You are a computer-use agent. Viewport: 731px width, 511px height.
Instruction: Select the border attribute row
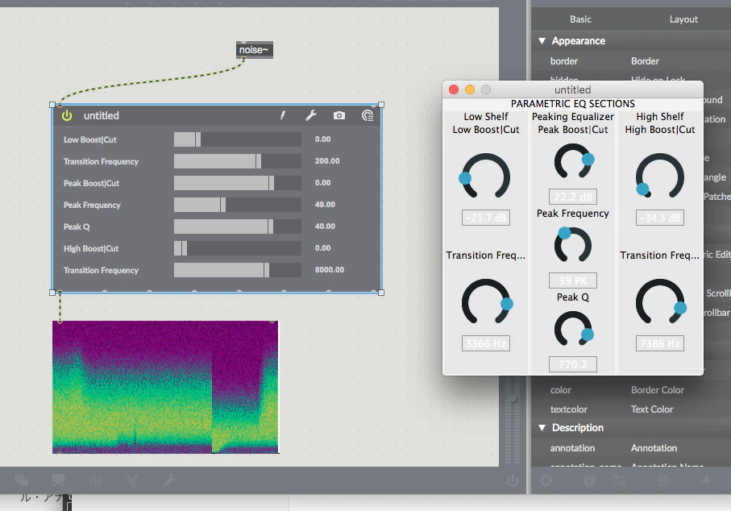(x=631, y=61)
